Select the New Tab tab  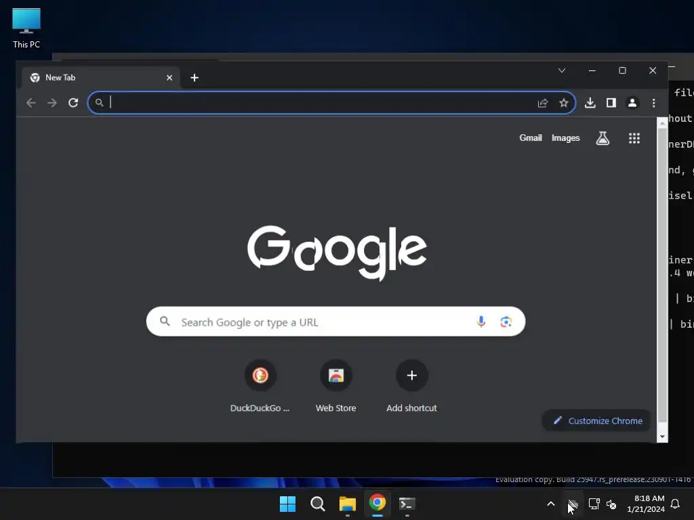100,78
